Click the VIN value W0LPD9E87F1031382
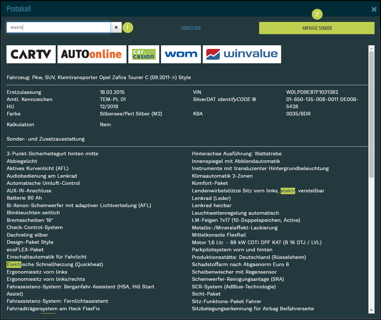Screen dimensions: 381x320 tap(312, 92)
